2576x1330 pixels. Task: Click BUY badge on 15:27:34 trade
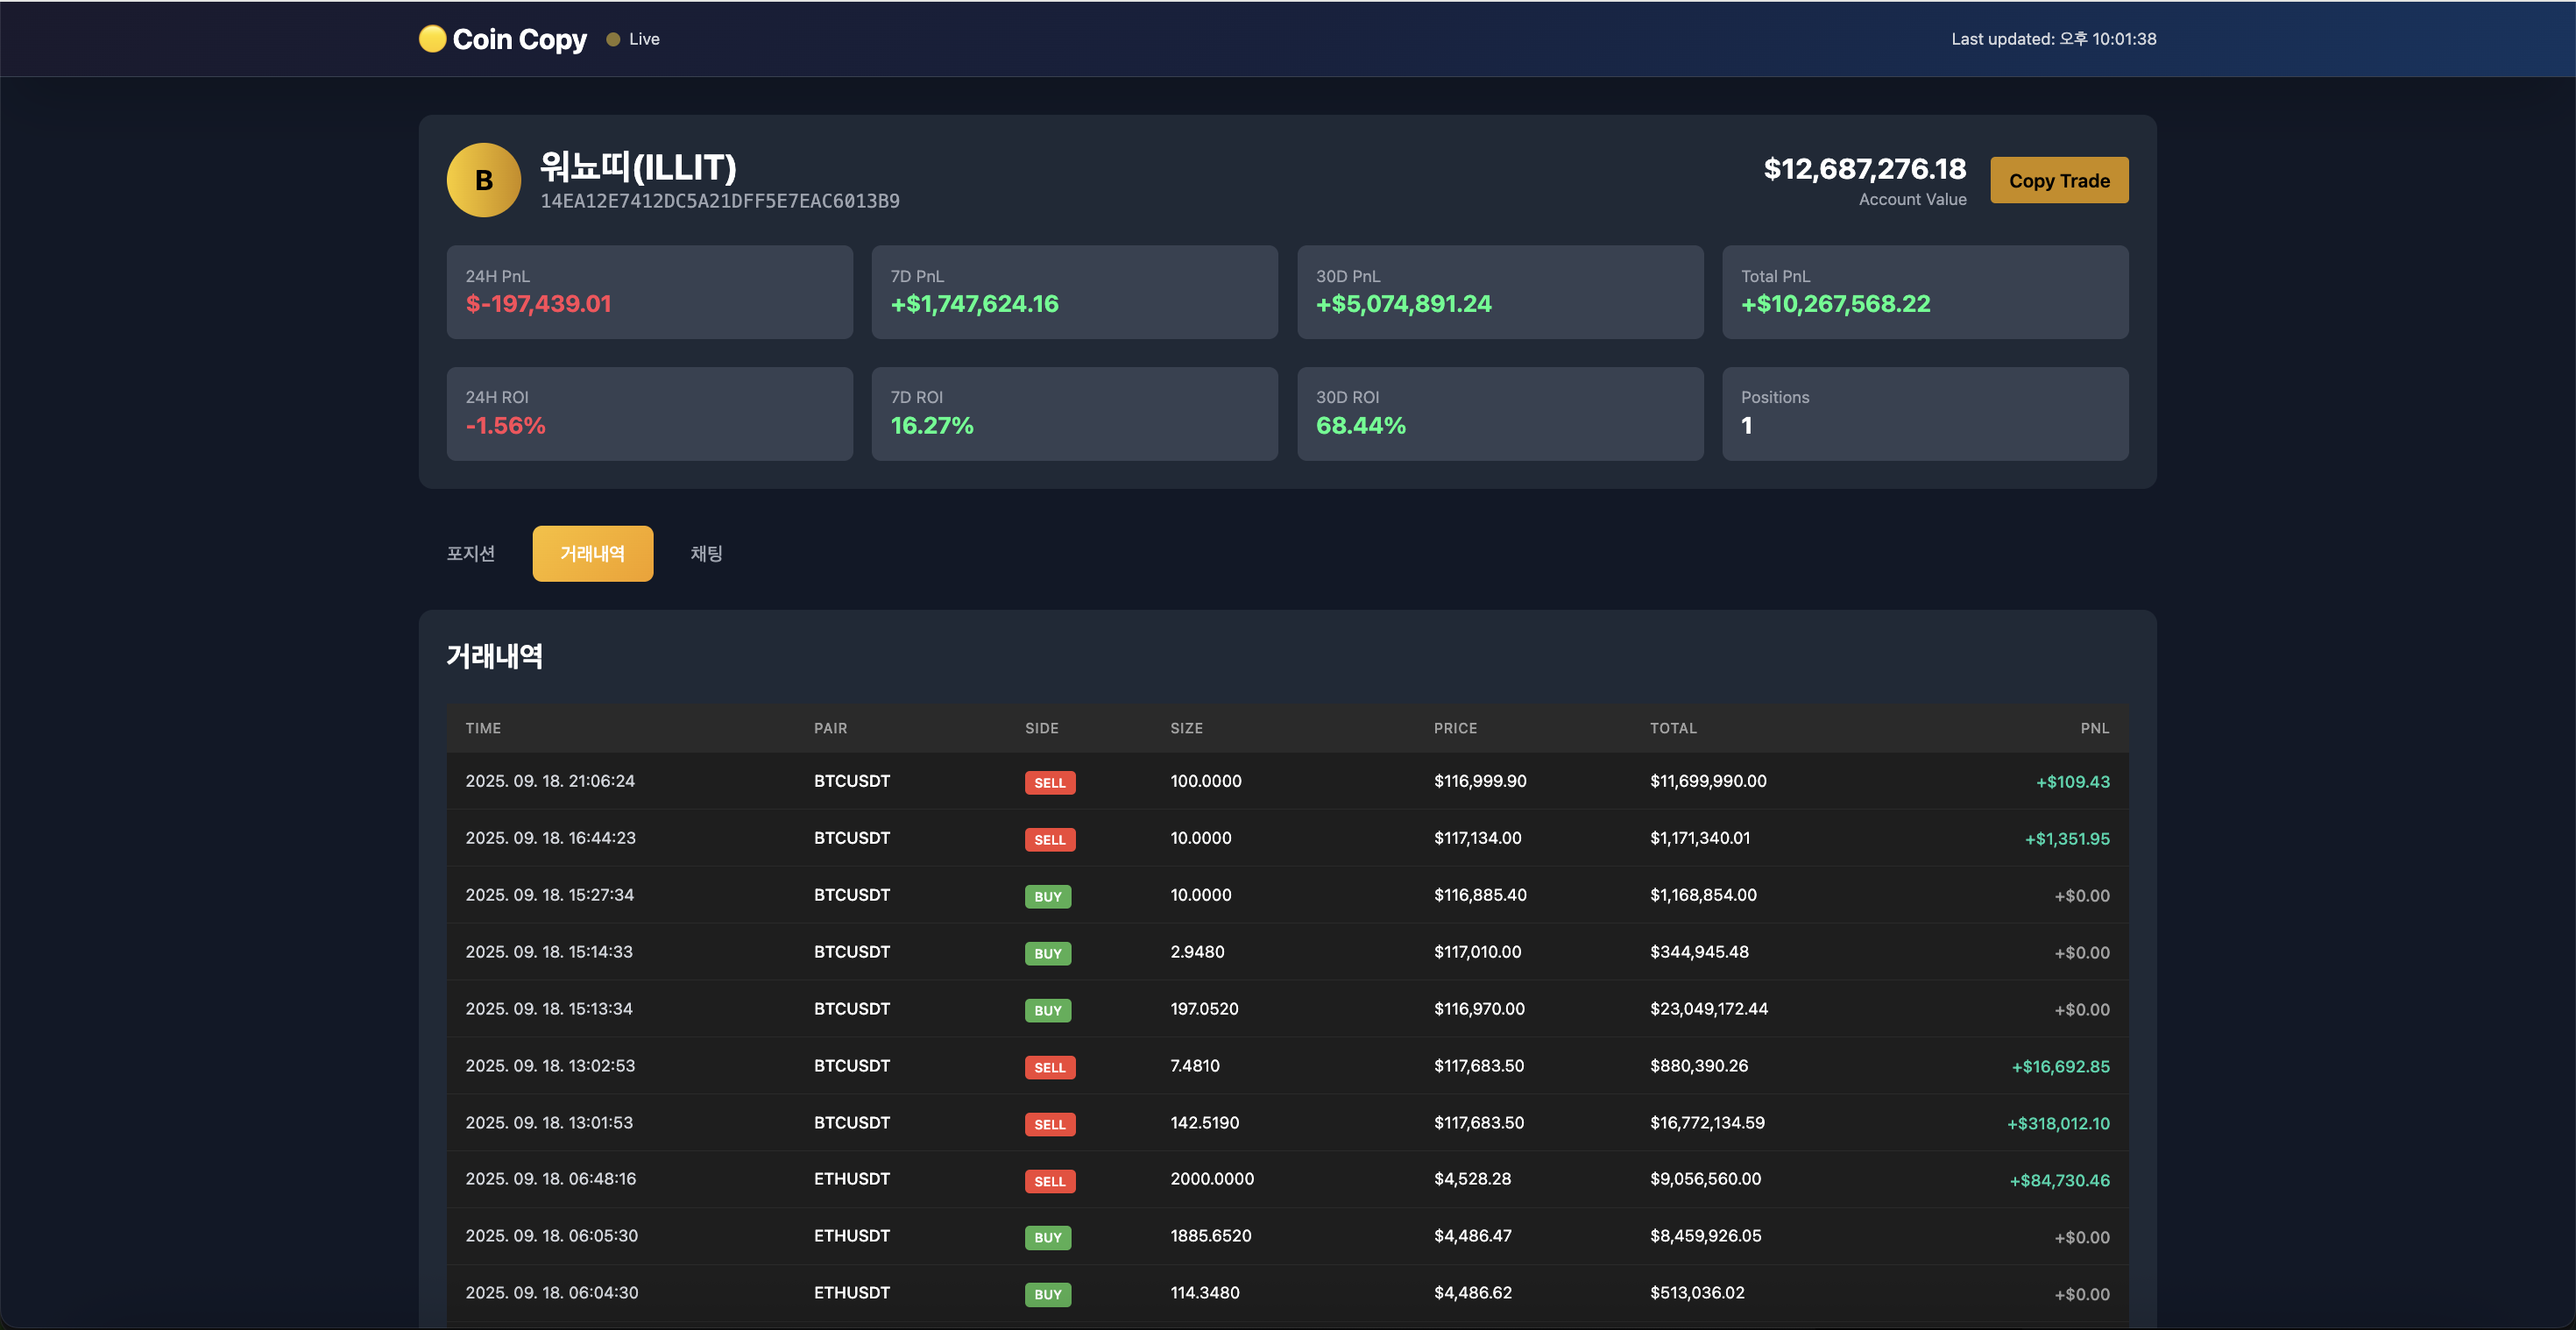pos(1047,896)
